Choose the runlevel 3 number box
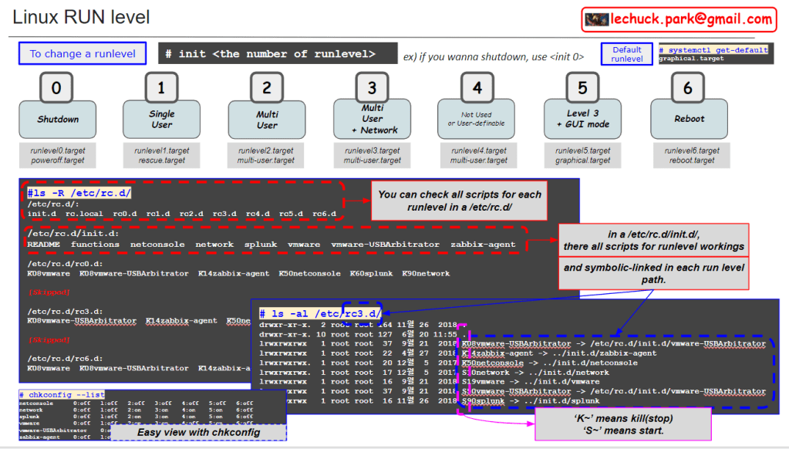The width and height of the screenshot is (789, 449). click(373, 88)
